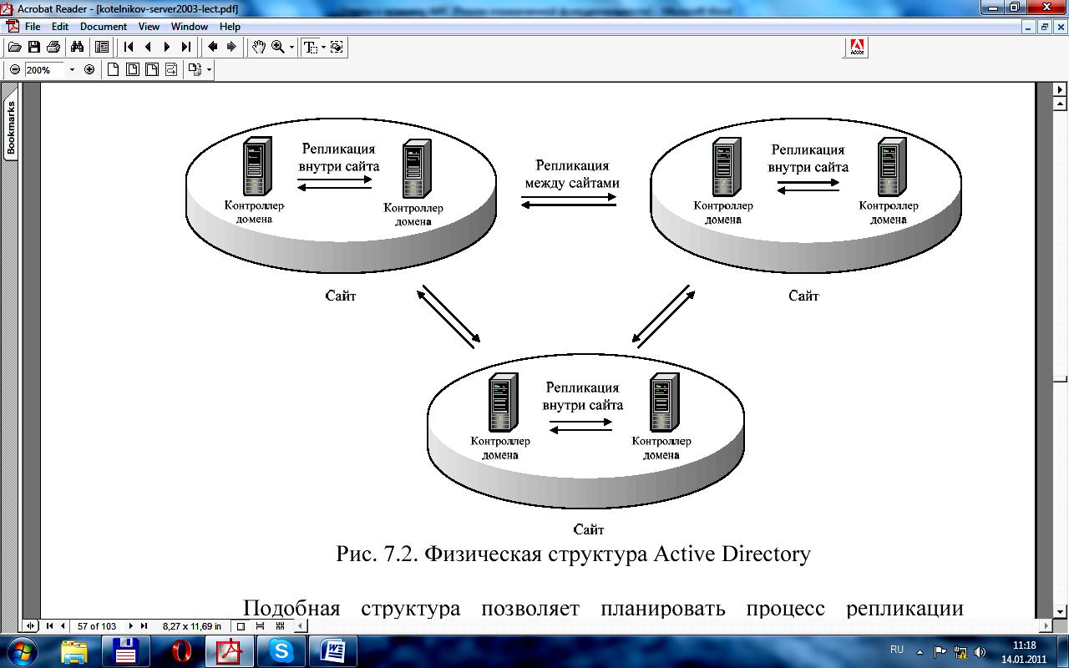Print the document using the printer icon

pyautogui.click(x=53, y=48)
